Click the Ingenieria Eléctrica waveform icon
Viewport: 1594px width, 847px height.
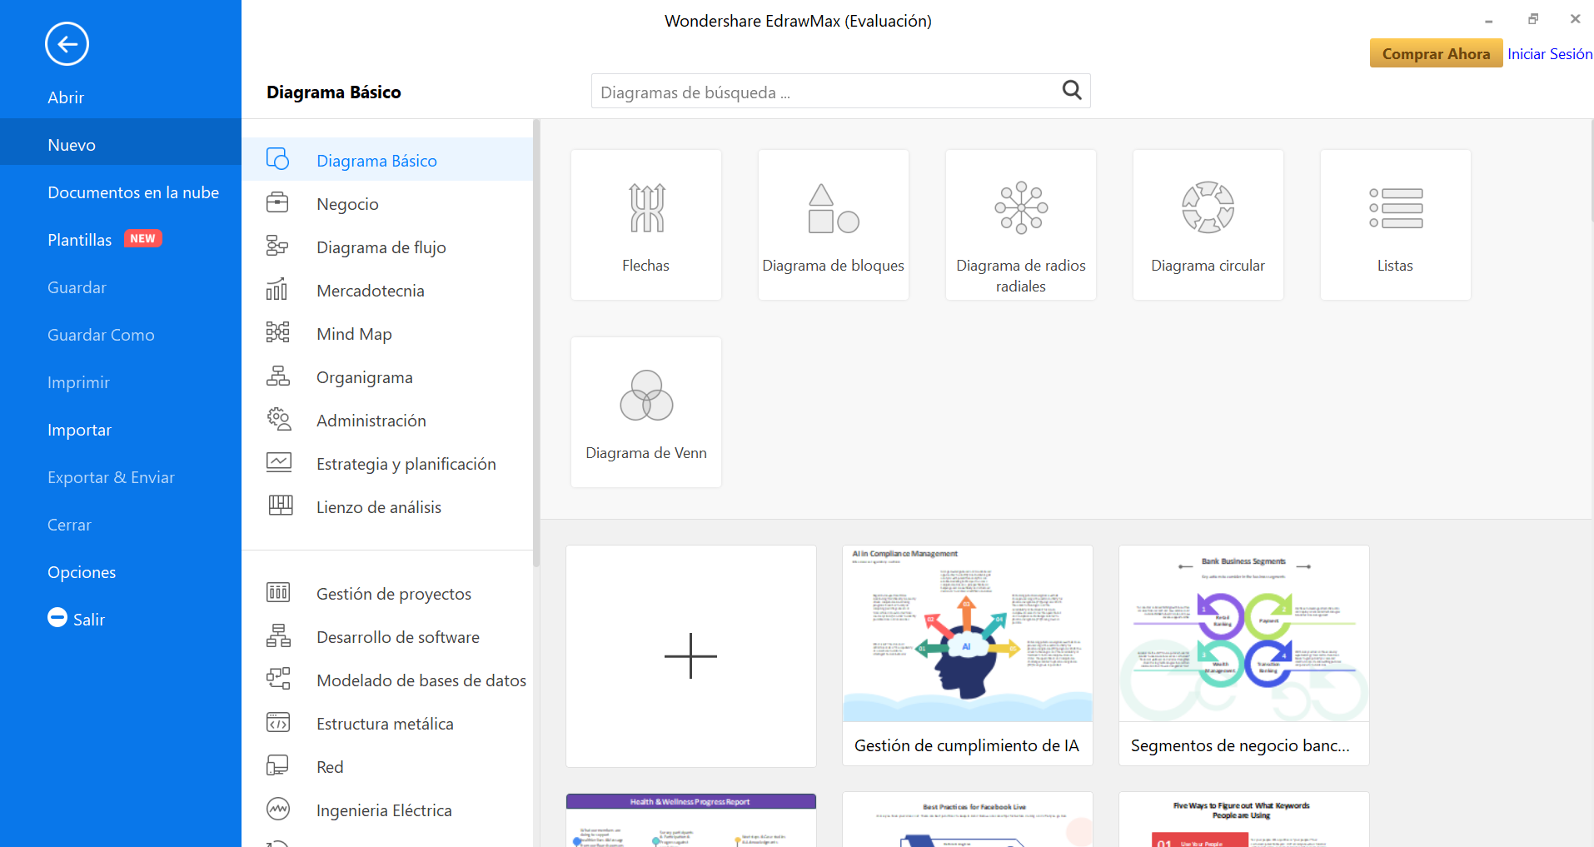(278, 809)
